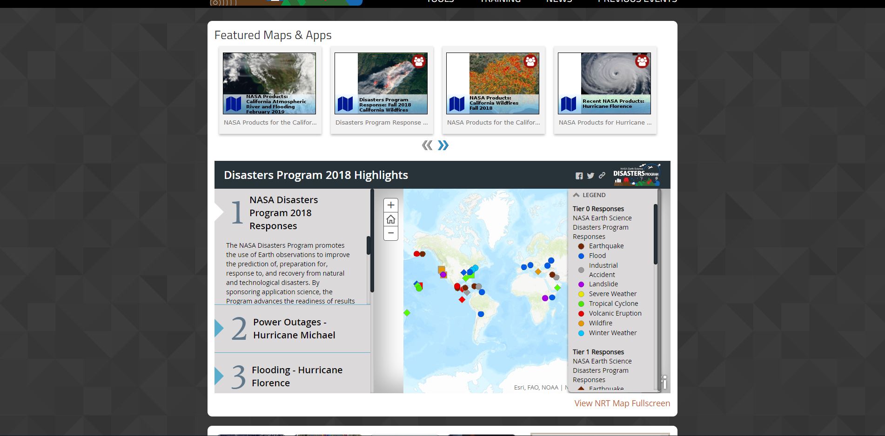The image size is (885, 436).
Task: Zoom in on the map
Action: tap(391, 205)
